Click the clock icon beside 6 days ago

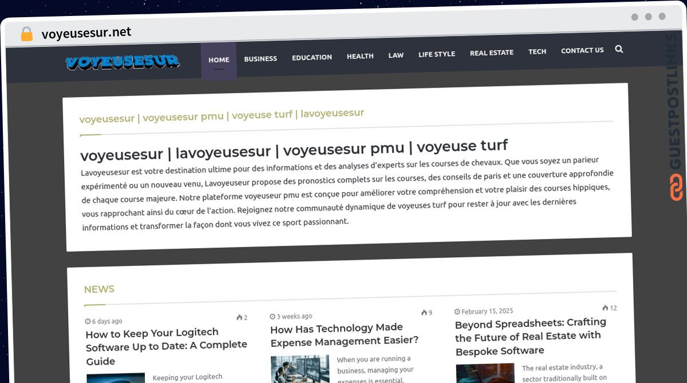[88, 321]
